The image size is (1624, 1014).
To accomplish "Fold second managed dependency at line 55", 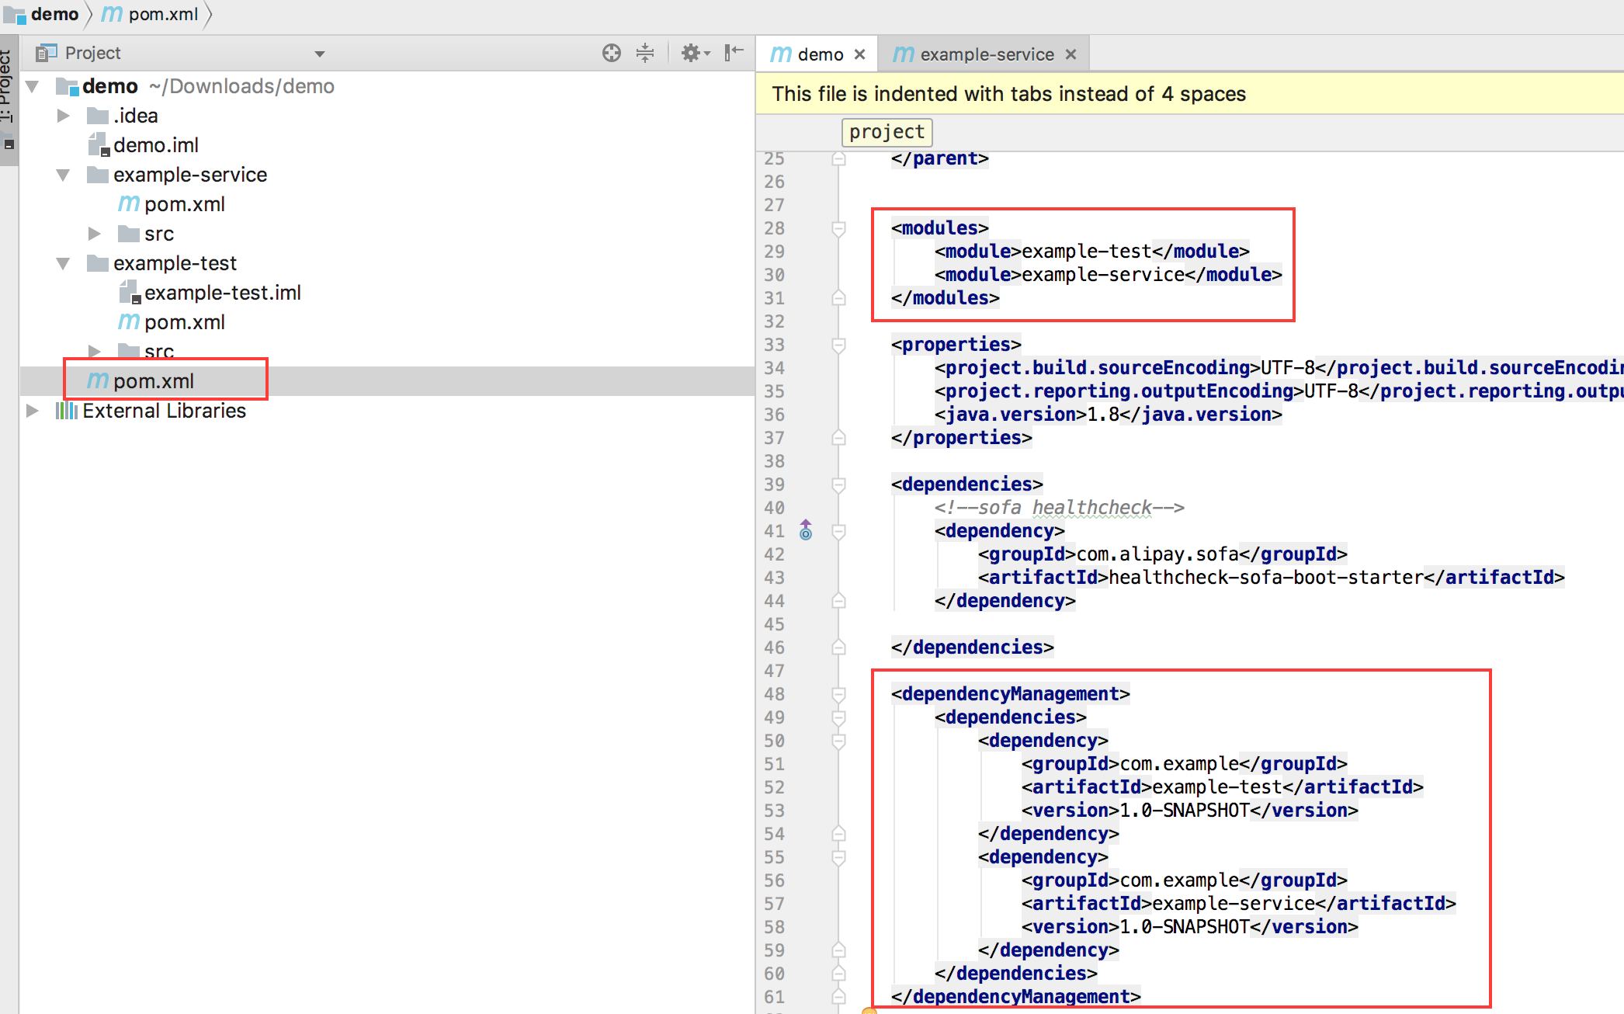I will tap(838, 857).
